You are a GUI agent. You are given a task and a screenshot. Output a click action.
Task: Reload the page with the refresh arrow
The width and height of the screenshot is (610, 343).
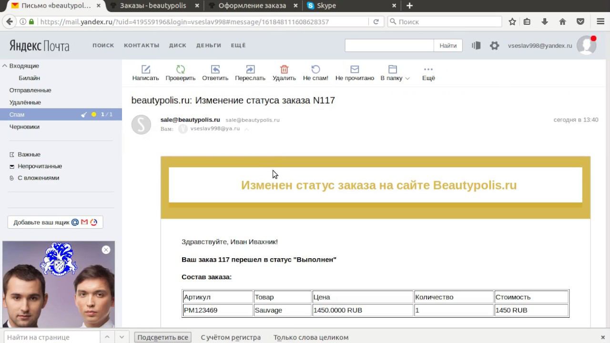376,22
